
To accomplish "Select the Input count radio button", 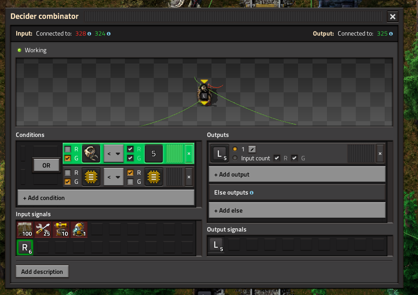I will point(235,158).
